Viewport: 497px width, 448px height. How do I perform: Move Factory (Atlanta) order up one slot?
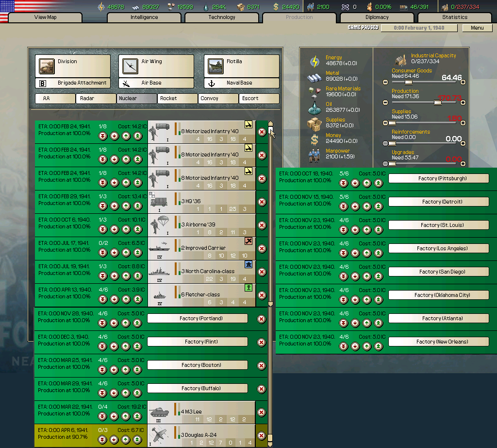pyautogui.click(x=367, y=323)
